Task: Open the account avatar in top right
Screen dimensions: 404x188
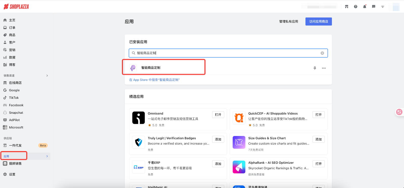Action: 396,7
